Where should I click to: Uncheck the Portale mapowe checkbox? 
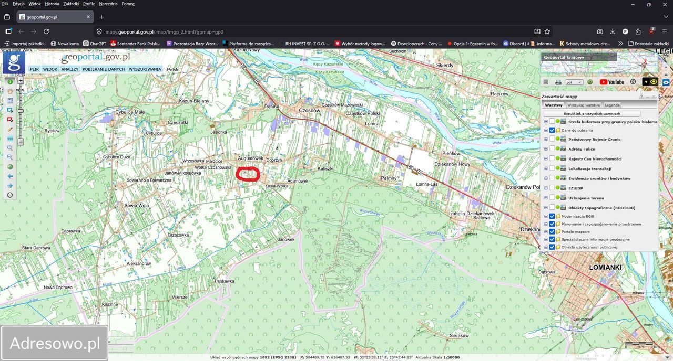tap(552, 231)
